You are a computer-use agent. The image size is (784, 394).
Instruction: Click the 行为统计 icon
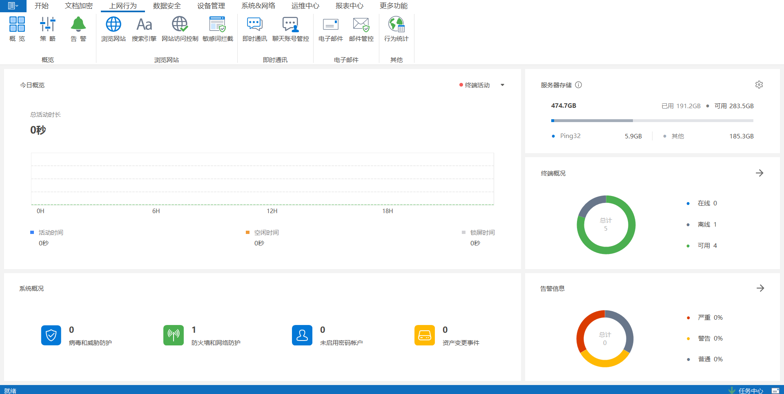[x=396, y=25]
